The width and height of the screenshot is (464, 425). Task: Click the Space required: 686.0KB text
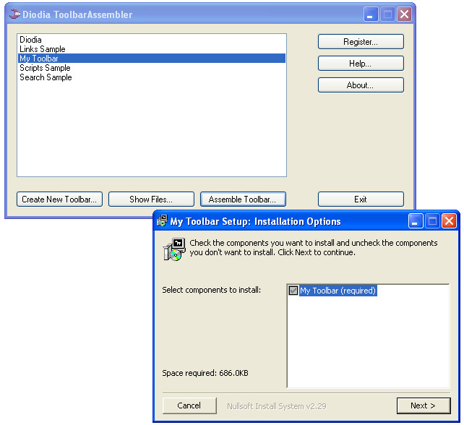(205, 373)
